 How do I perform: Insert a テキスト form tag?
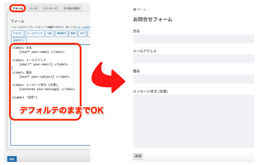coord(17,33)
